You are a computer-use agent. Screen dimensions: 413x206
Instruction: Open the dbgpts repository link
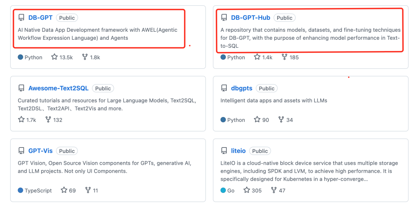[x=242, y=88]
